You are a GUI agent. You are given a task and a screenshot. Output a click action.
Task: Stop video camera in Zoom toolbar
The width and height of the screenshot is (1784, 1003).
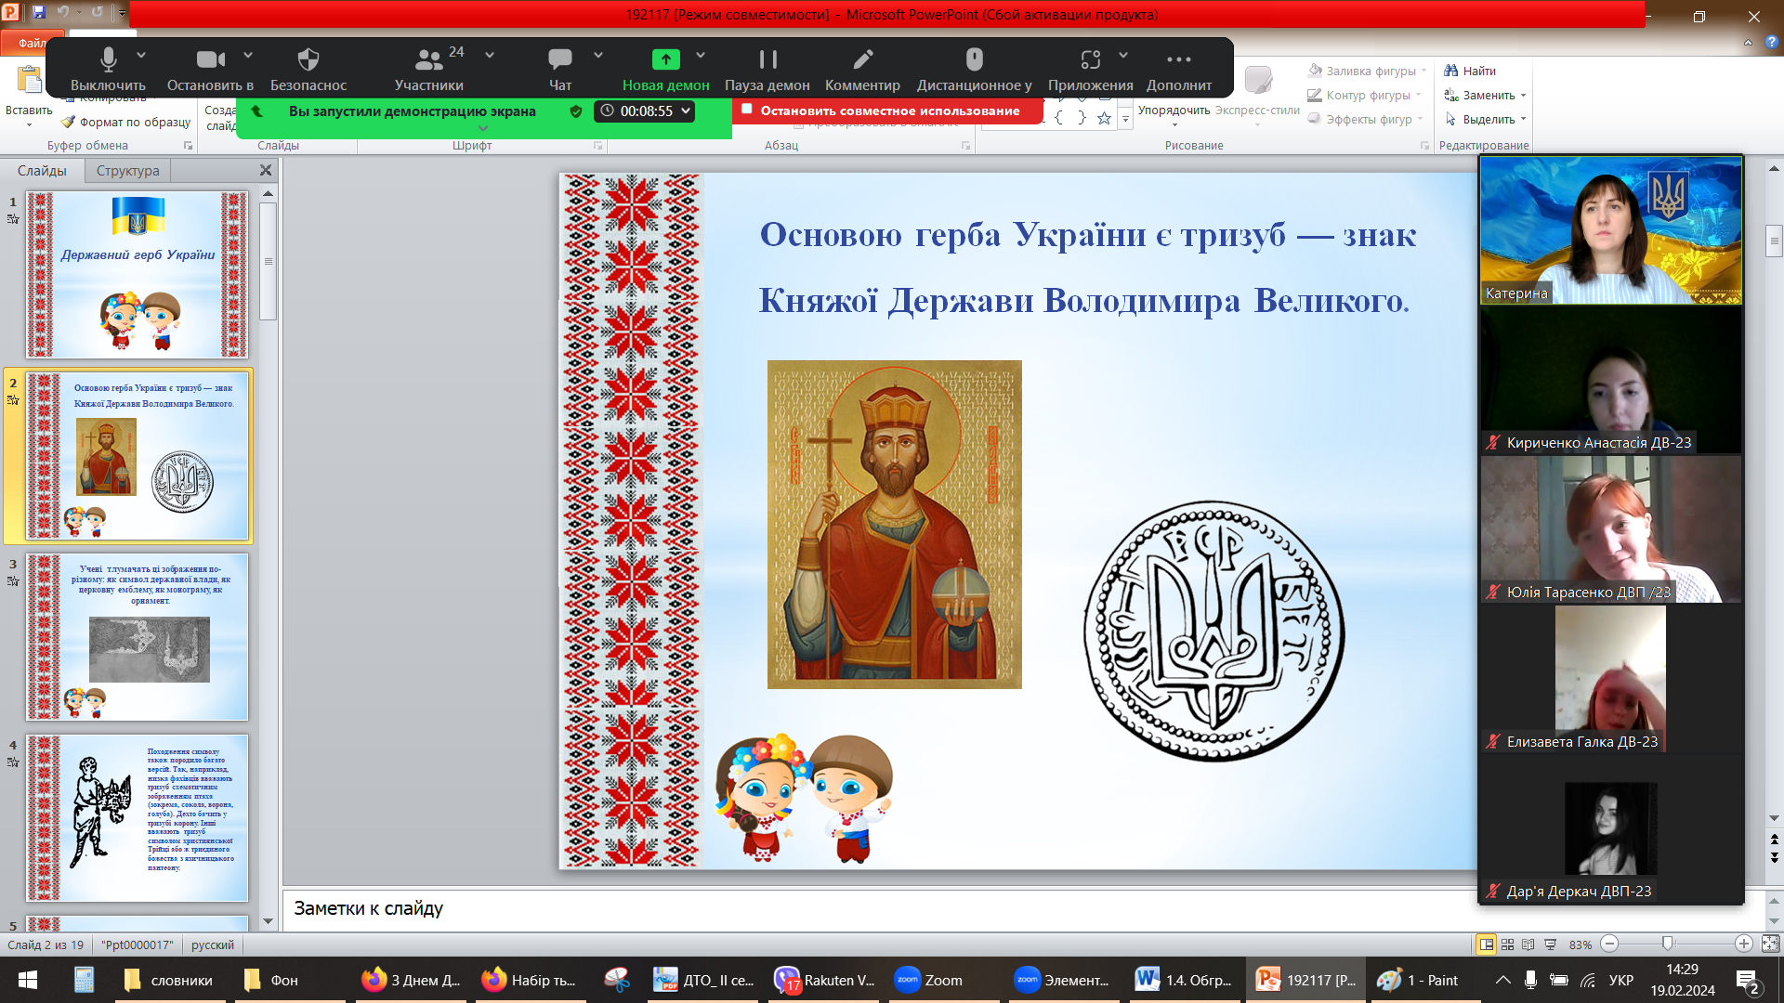click(210, 69)
